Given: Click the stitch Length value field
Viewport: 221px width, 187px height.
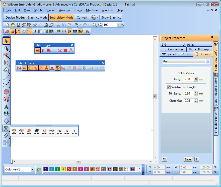Looking at the screenshot, I should [188, 79].
